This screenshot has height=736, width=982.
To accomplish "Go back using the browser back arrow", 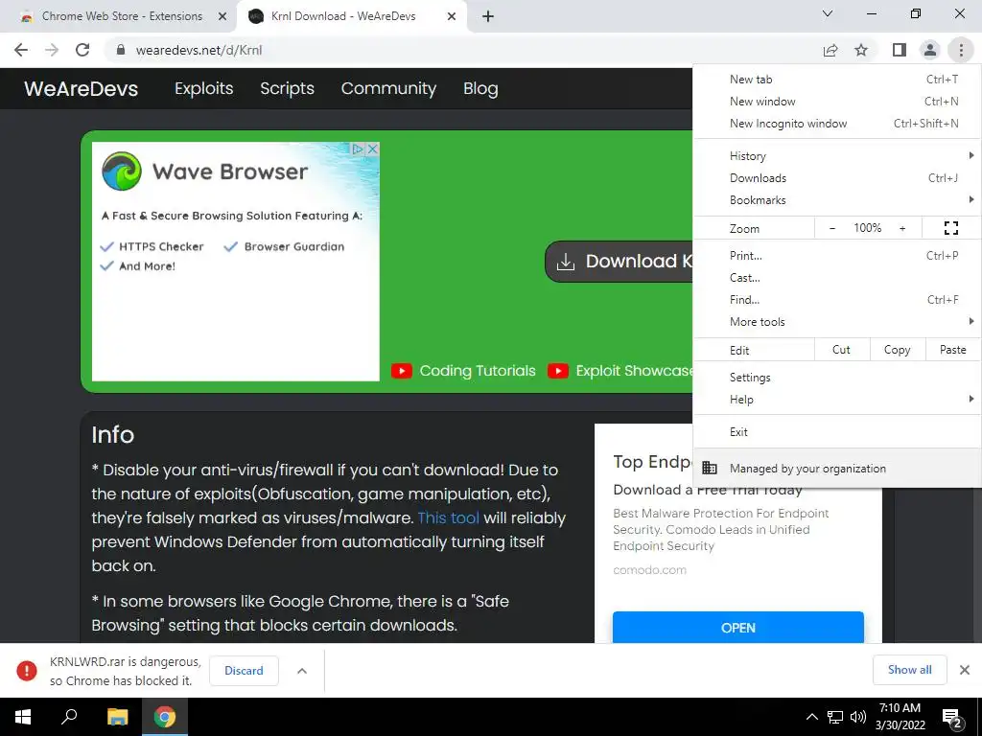I will click(21, 50).
